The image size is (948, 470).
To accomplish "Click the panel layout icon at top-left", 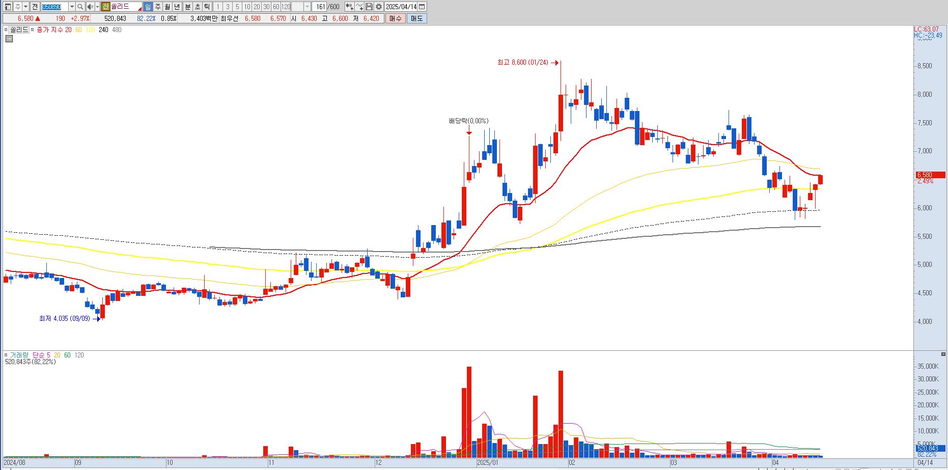I will tap(8, 7).
